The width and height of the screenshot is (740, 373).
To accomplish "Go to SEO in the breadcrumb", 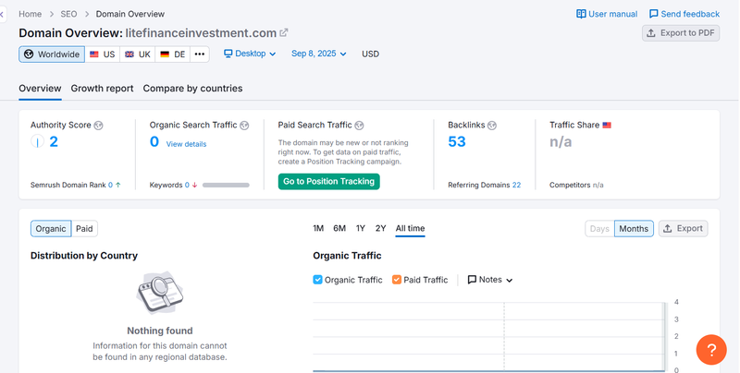I will [68, 14].
